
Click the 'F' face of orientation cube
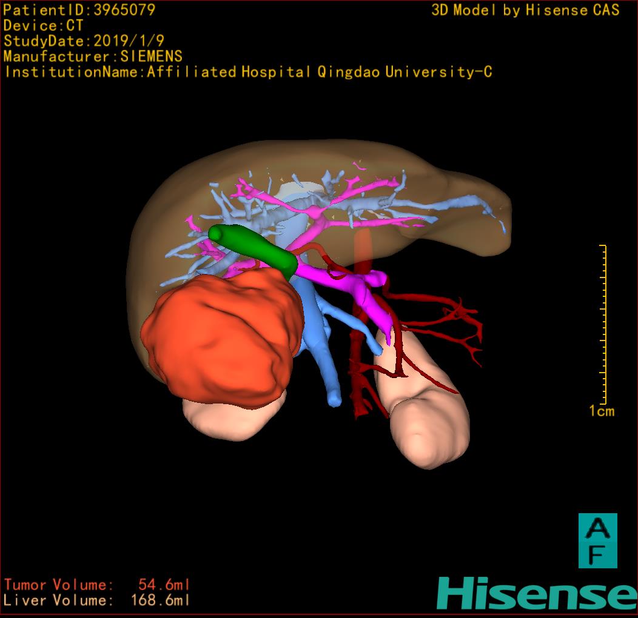(597, 554)
